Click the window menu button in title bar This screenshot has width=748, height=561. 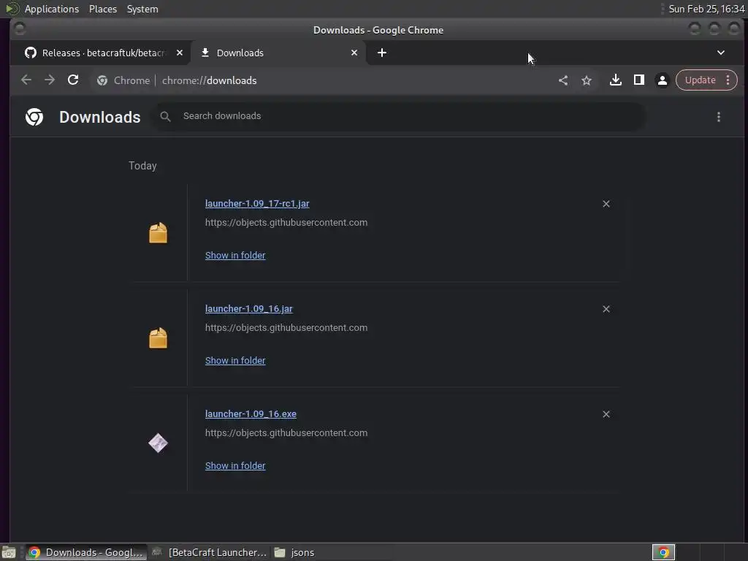(x=20, y=29)
